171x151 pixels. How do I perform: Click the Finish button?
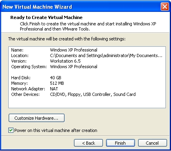(x=120, y=143)
